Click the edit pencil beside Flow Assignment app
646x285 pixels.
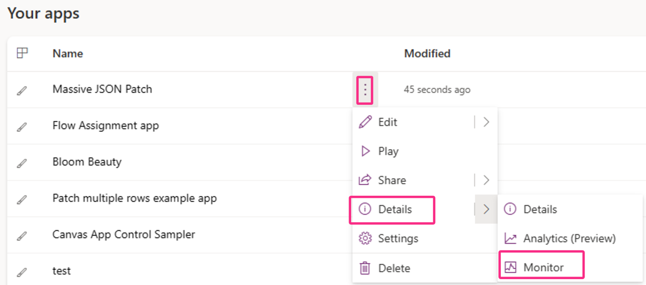point(22,125)
